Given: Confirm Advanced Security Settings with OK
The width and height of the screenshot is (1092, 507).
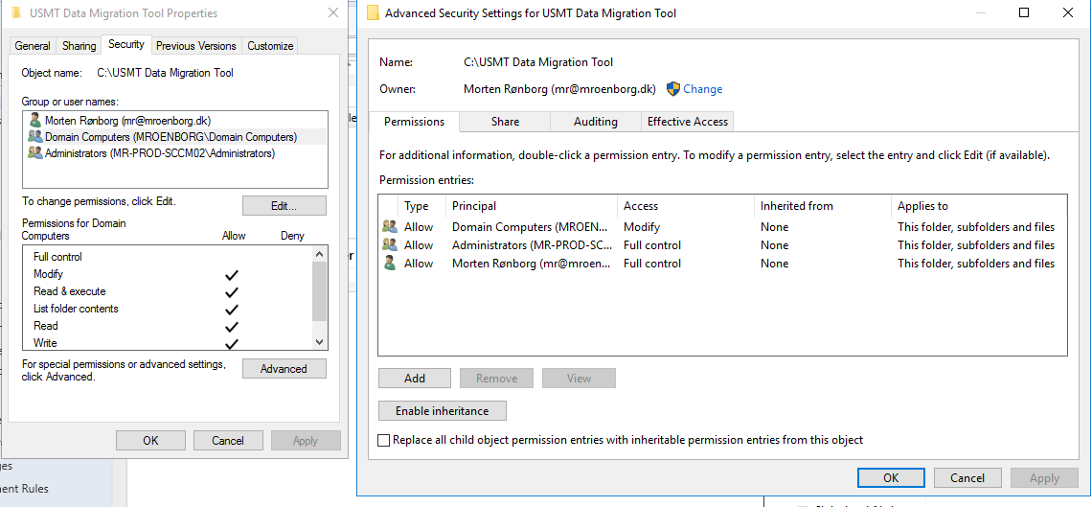Looking at the screenshot, I should (891, 477).
